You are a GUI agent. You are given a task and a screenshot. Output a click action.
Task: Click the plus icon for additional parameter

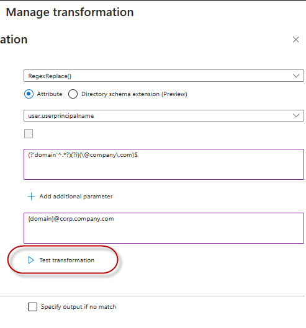point(31,196)
